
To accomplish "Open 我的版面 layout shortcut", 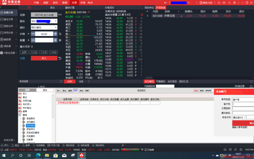I will [x=83, y=145].
